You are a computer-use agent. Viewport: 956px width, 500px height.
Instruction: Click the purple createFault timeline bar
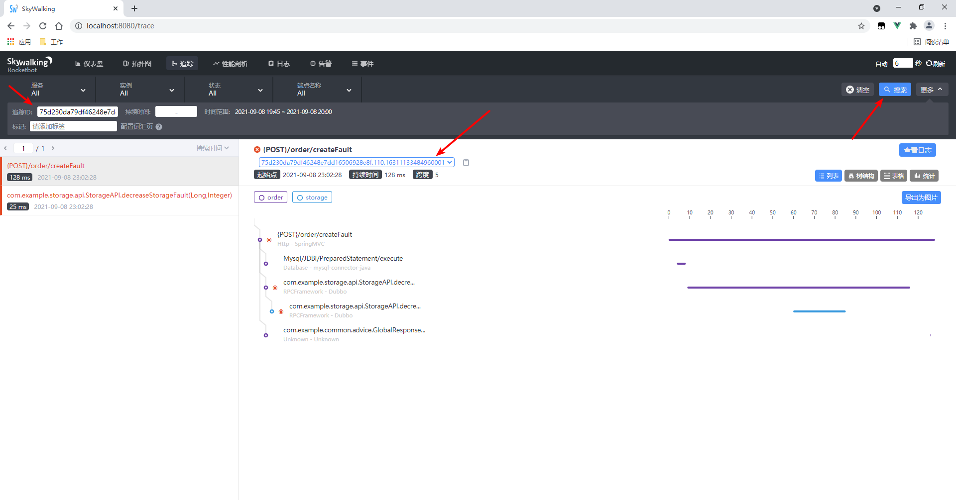[x=802, y=240]
